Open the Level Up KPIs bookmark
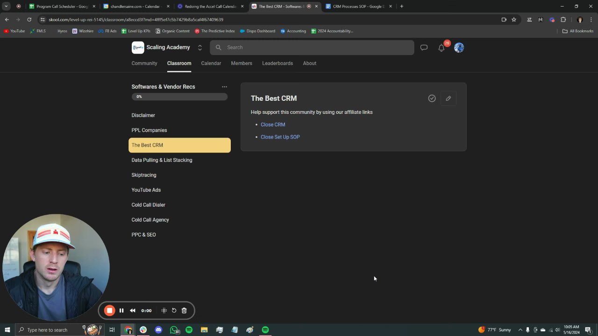The height and width of the screenshot is (336, 598). pyautogui.click(x=135, y=31)
